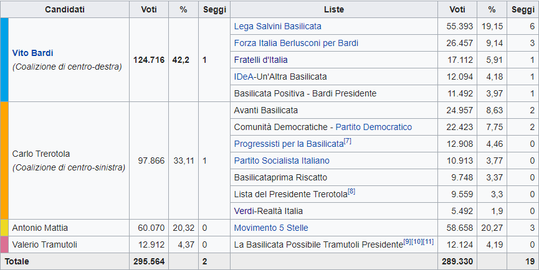The width and height of the screenshot is (539, 270).
Task: Click the pink color cell beside Valerio Tramutoli
Action: pyautogui.click(x=4, y=244)
